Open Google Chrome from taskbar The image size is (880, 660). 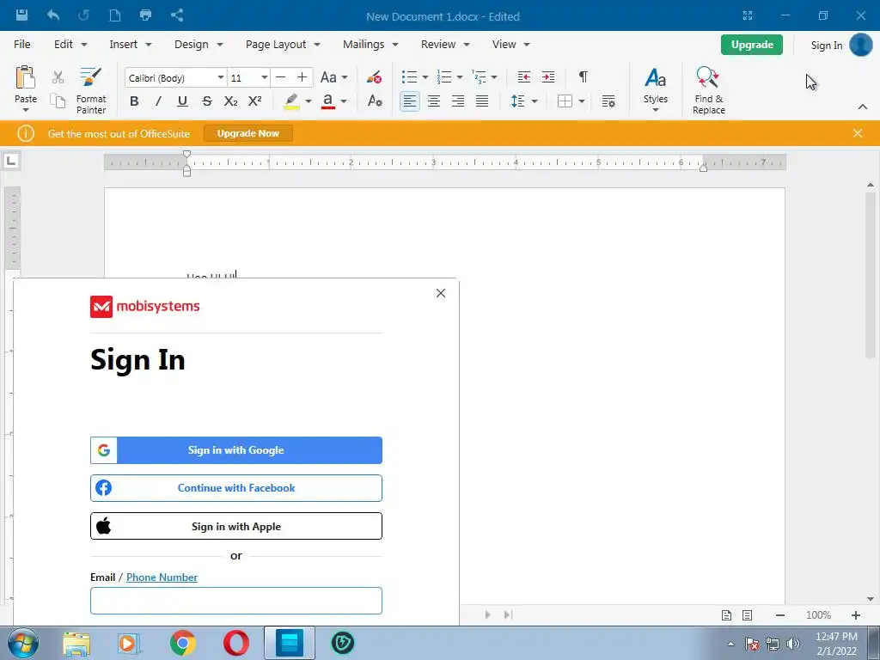182,643
